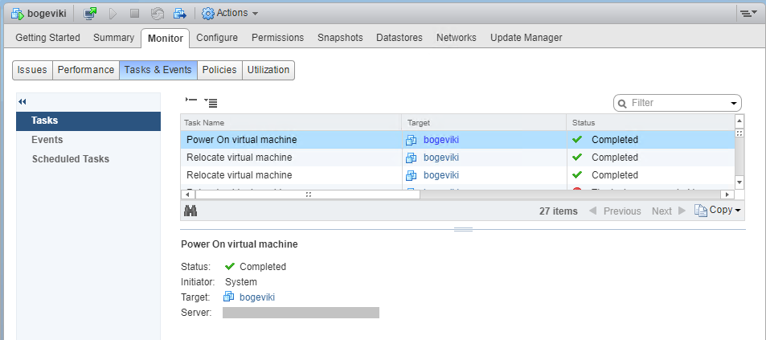Click the bogeviki link in target details
The width and height of the screenshot is (766, 340).
coord(257,297)
